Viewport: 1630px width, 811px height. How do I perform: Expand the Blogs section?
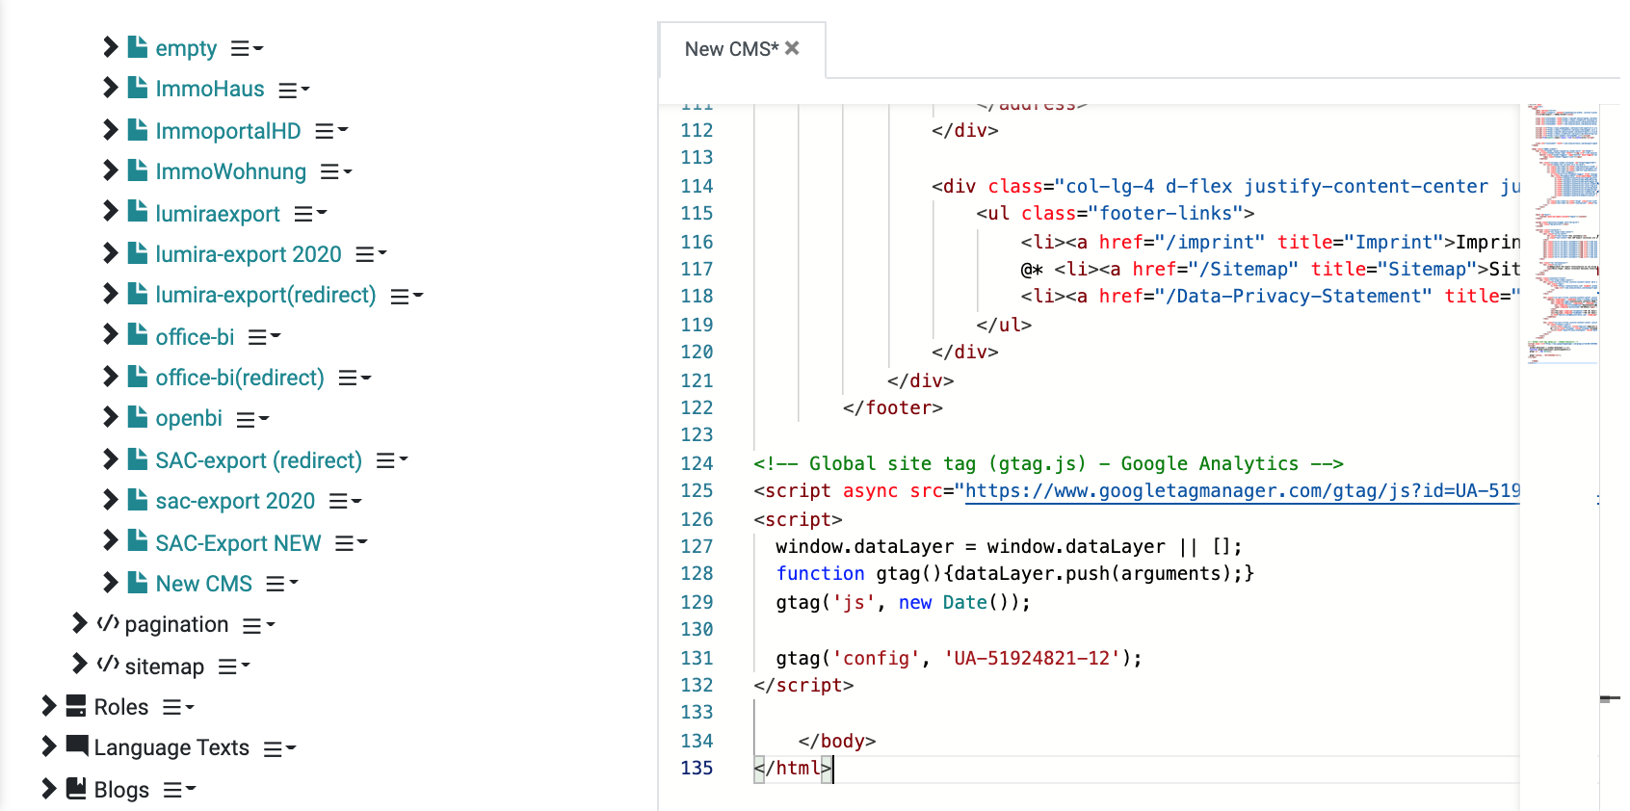click(48, 788)
